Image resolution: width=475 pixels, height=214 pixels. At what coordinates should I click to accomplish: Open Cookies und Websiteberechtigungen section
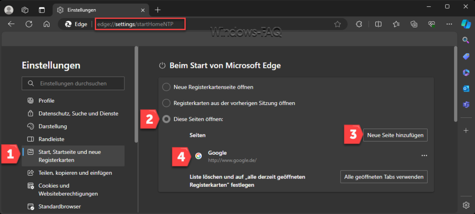[73, 190]
